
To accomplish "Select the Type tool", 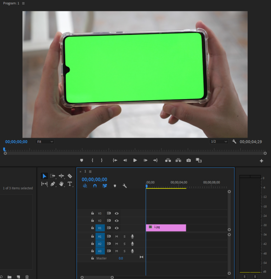I will pyautogui.click(x=70, y=184).
